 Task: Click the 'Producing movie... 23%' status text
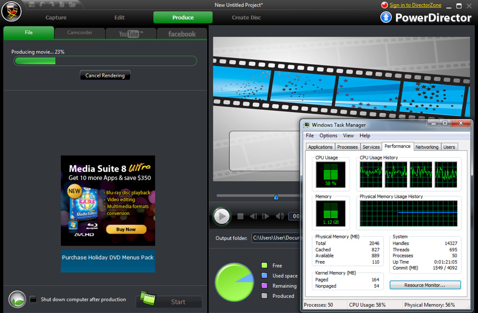pyautogui.click(x=38, y=52)
